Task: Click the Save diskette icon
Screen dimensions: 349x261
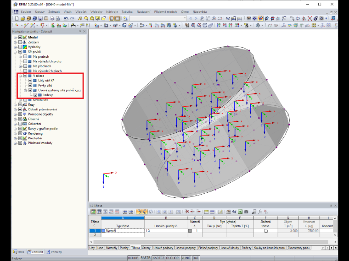Action: click(x=40, y=18)
